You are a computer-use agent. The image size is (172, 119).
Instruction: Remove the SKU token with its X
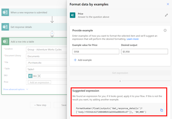[x=39, y=76]
